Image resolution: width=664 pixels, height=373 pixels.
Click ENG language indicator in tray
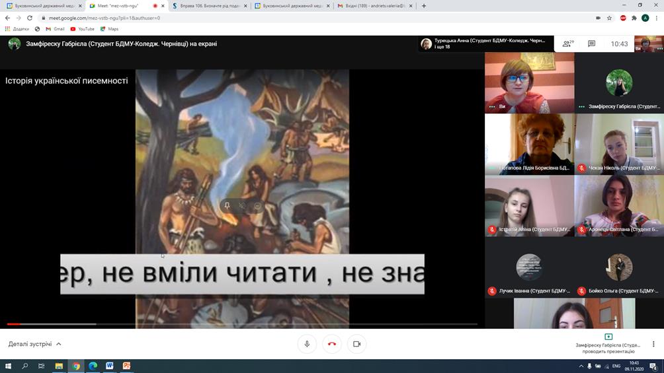point(616,366)
